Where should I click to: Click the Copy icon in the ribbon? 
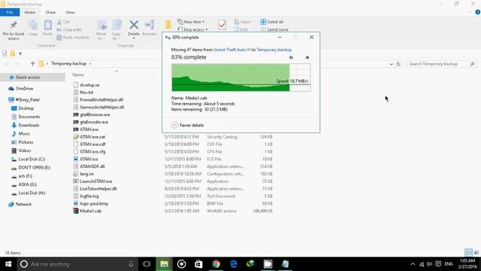tap(33, 25)
